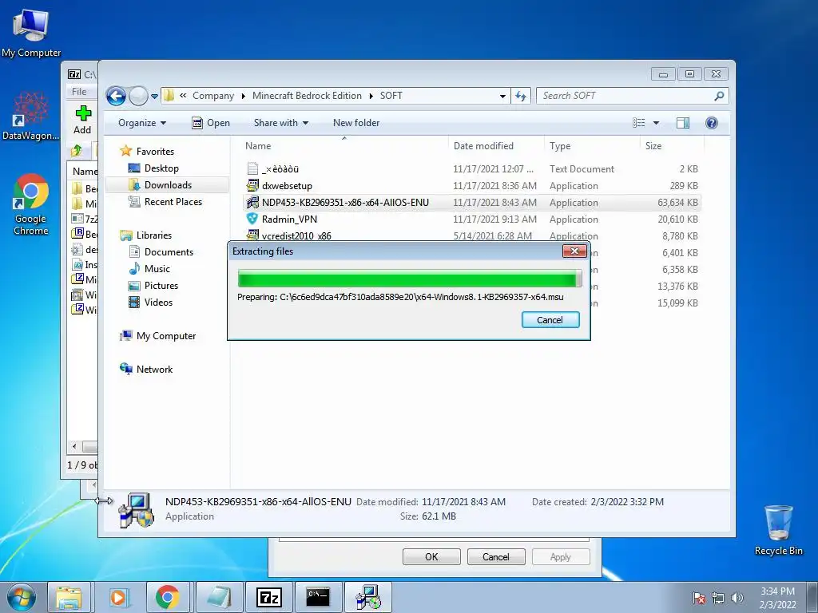Open My Computer desktop icon
The height and width of the screenshot is (613, 818).
31,32
